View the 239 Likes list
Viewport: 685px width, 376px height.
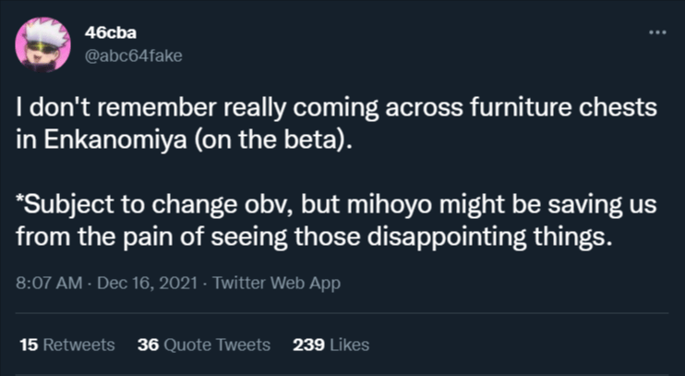[331, 345]
